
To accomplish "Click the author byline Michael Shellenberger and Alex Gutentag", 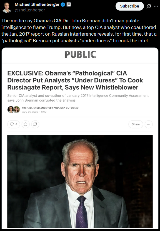I will [51, 108].
